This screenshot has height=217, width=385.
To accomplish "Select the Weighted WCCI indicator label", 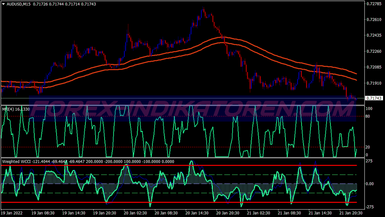I will tap(88, 161).
